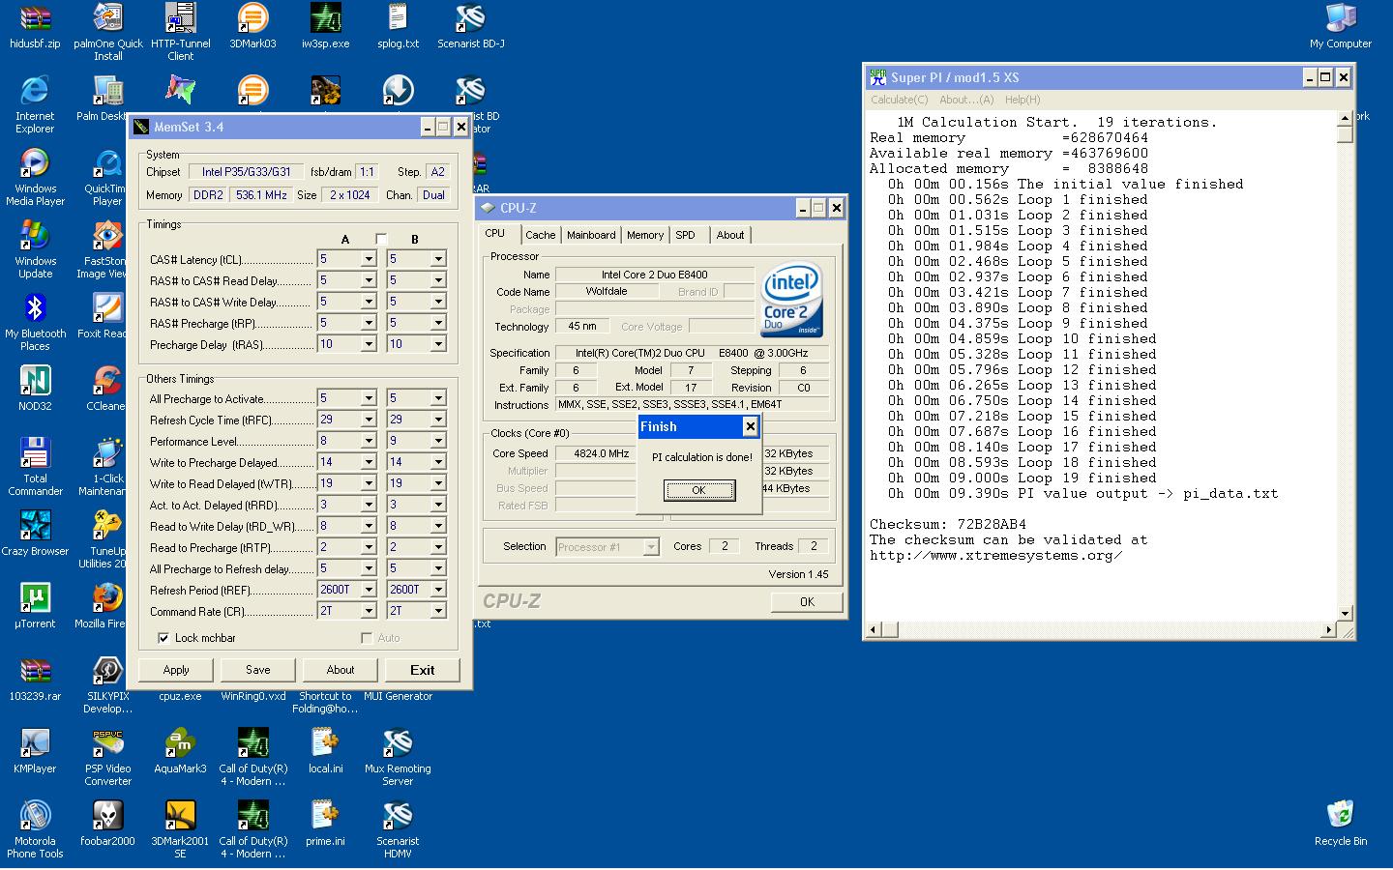Click Super PI vertical scrollbar up arrow

pos(1345,118)
